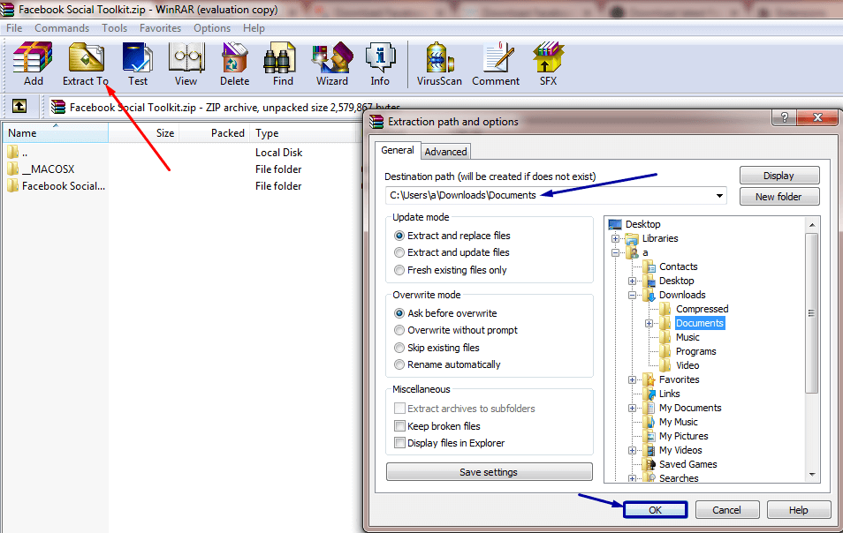
Task: Click the folder tree scroll up arrow
Action: tap(812, 225)
